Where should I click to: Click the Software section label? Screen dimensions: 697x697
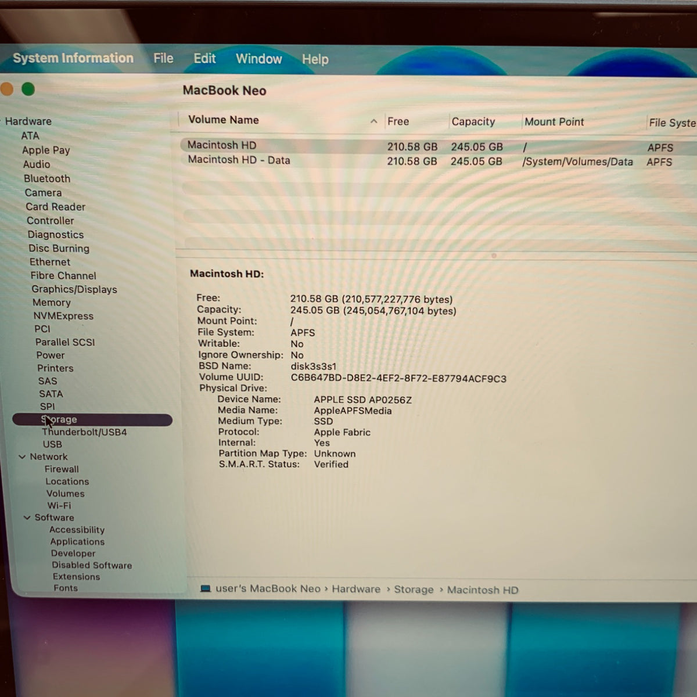54,518
